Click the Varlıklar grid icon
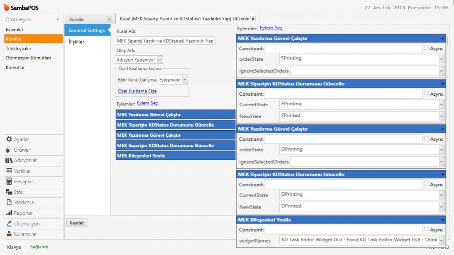454x255 pixels. click(9, 171)
